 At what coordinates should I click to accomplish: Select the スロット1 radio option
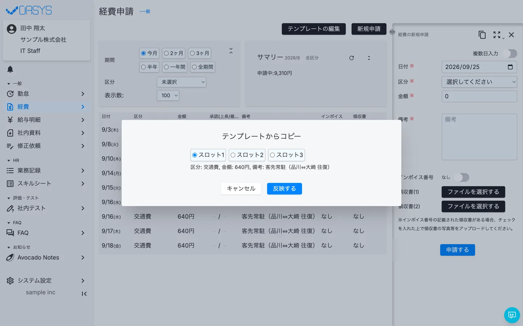pyautogui.click(x=208, y=155)
